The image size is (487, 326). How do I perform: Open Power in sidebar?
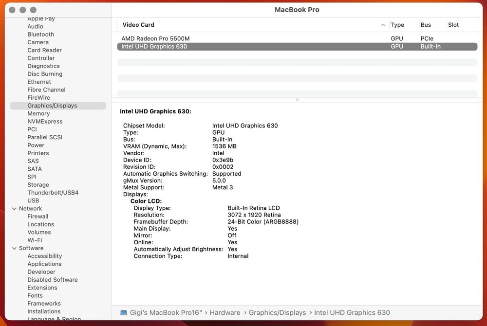(x=36, y=145)
